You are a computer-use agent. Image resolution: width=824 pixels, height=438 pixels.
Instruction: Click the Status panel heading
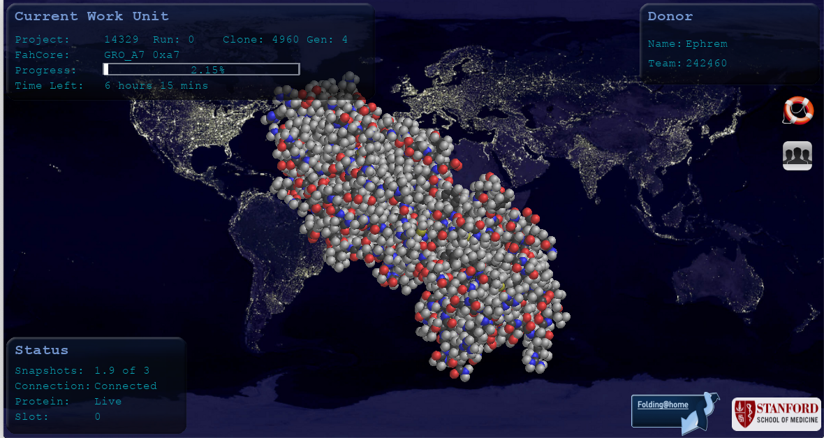tap(42, 350)
